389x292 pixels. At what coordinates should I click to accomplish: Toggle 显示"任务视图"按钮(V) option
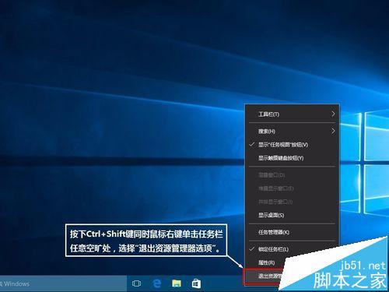[292, 145]
